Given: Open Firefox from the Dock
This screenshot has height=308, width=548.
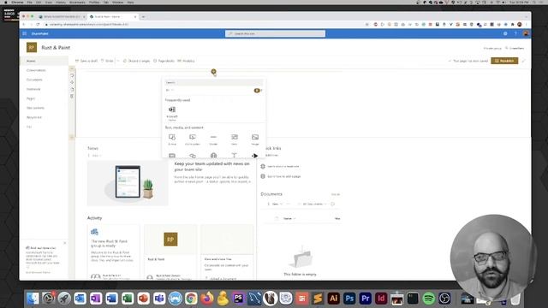Looking at the screenshot, I should (207, 299).
